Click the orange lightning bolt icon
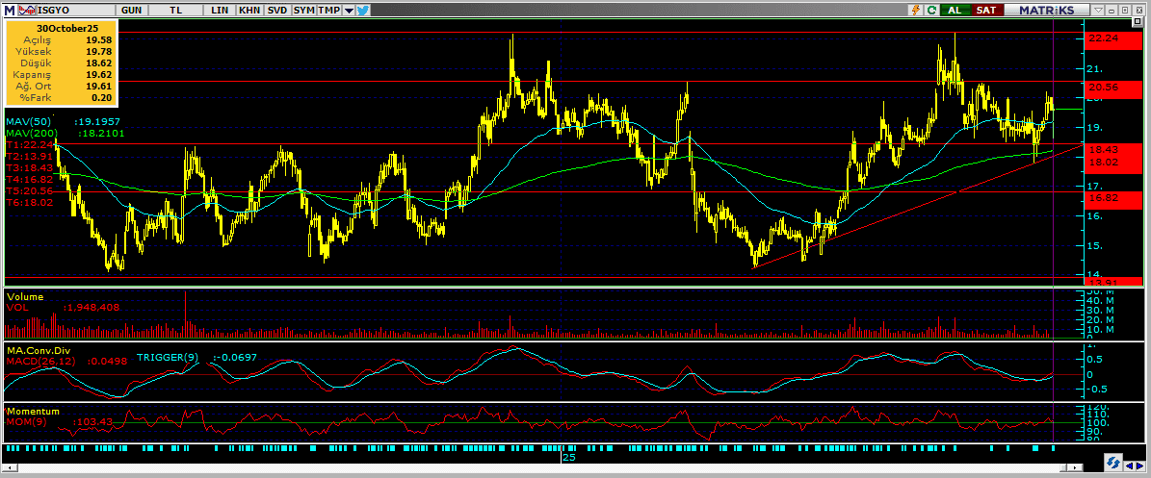1151x478 pixels. coord(915,10)
